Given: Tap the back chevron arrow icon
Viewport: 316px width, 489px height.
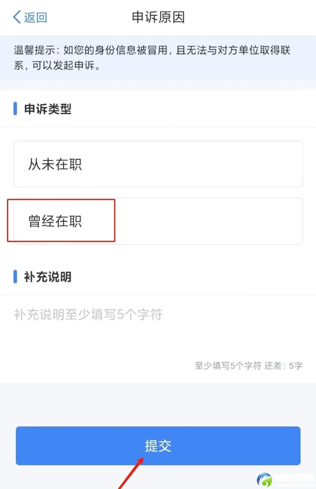Looking at the screenshot, I should tap(17, 17).
